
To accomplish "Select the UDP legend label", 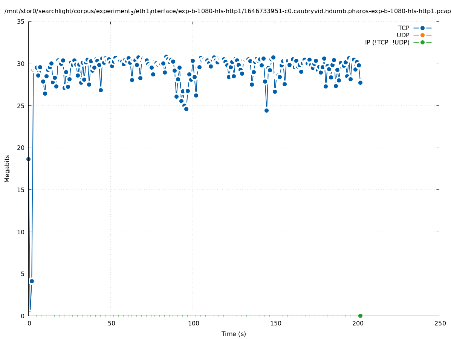I will click(403, 35).
